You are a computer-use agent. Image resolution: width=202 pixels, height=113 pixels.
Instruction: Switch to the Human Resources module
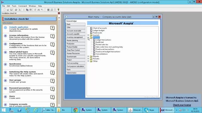click(75, 53)
